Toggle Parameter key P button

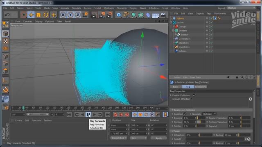click(152, 114)
